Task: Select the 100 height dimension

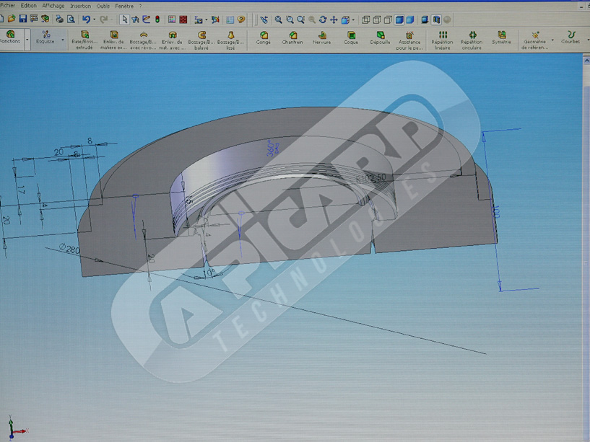Action: pyautogui.click(x=495, y=211)
